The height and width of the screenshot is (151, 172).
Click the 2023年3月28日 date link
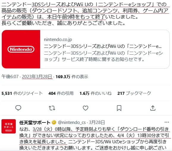[x=37, y=77]
